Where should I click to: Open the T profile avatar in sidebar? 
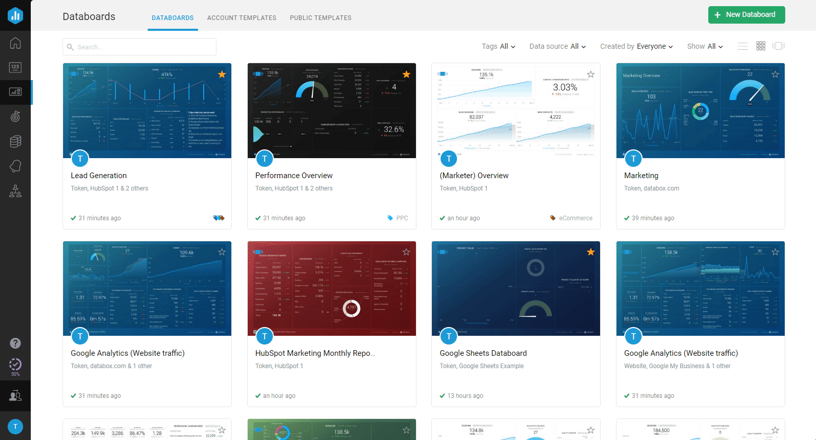point(15,427)
